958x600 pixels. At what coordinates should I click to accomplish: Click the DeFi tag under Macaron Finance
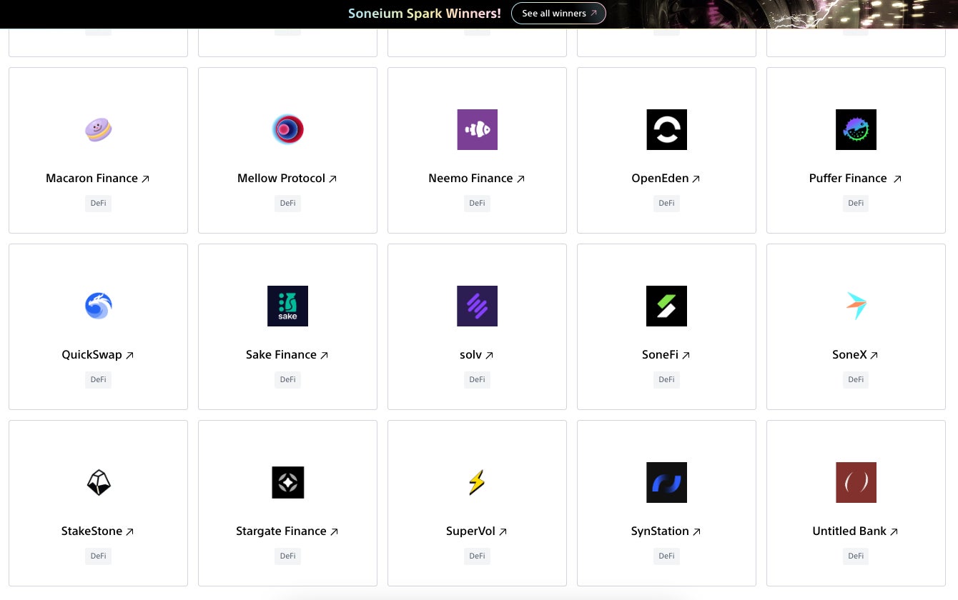(98, 204)
